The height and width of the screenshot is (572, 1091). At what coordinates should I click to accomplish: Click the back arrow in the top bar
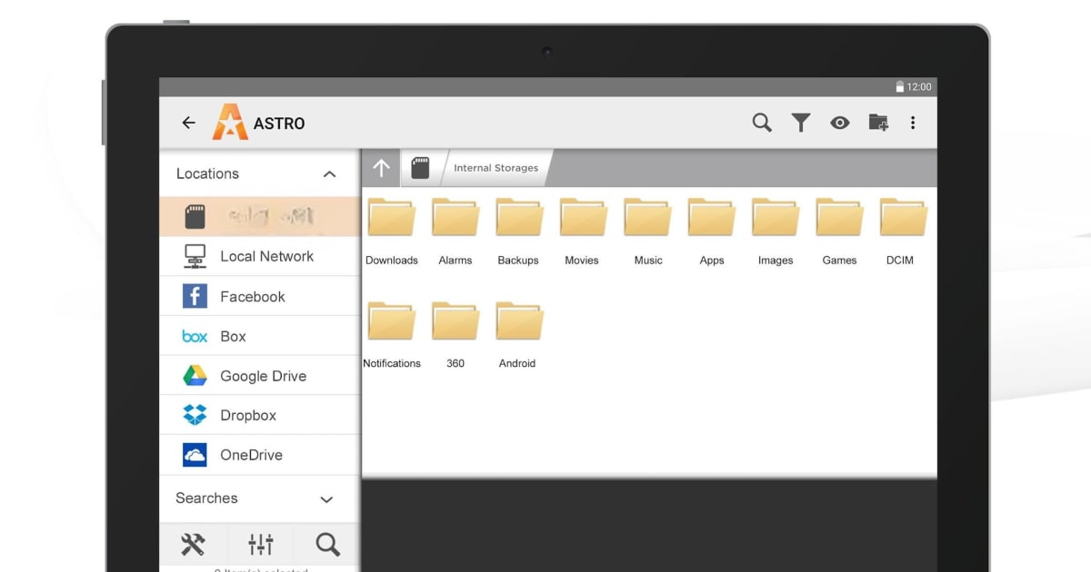[x=188, y=122]
